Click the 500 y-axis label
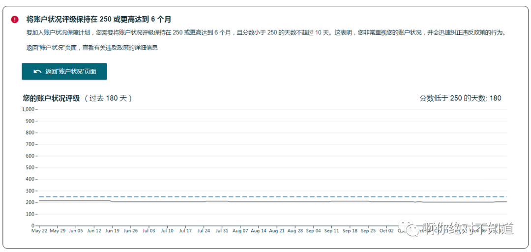This screenshot has width=531, height=252. [30, 168]
